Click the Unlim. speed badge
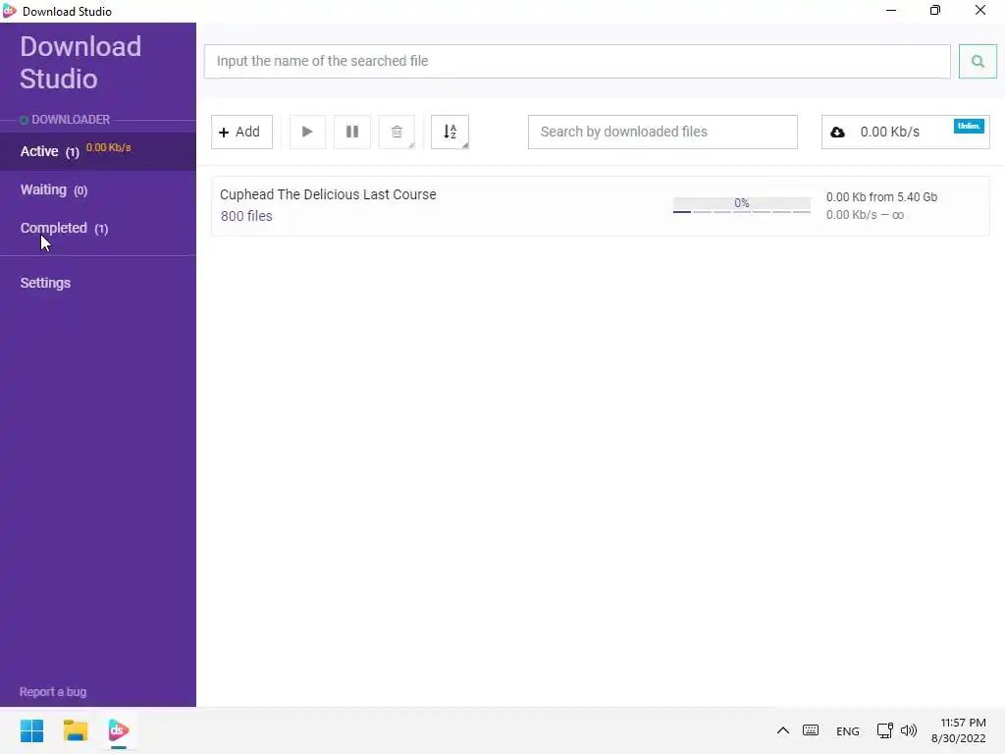Image resolution: width=1005 pixels, height=754 pixels. pyautogui.click(x=969, y=126)
